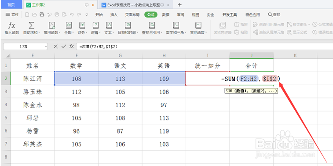This screenshot has height=166, width=333.
Task: Click the formula bar input field
Action: click(x=204, y=47)
